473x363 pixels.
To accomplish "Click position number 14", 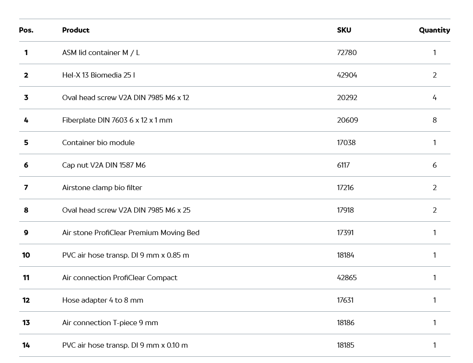I will (x=26, y=345).
